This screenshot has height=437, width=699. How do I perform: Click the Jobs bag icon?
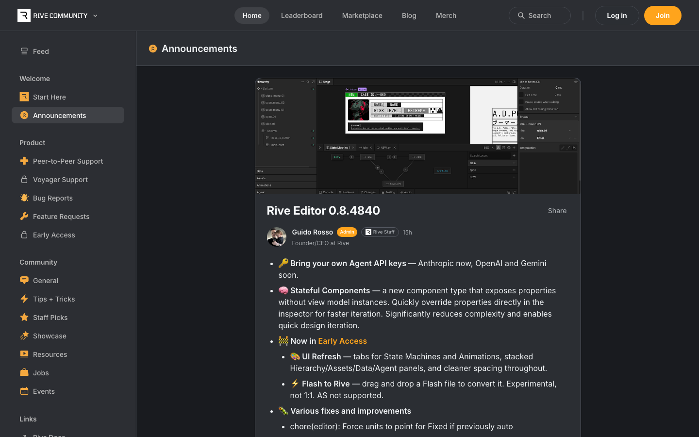[24, 372]
